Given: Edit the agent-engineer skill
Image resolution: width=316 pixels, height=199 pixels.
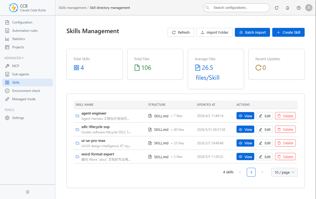Looking at the screenshot, I should click(264, 116).
